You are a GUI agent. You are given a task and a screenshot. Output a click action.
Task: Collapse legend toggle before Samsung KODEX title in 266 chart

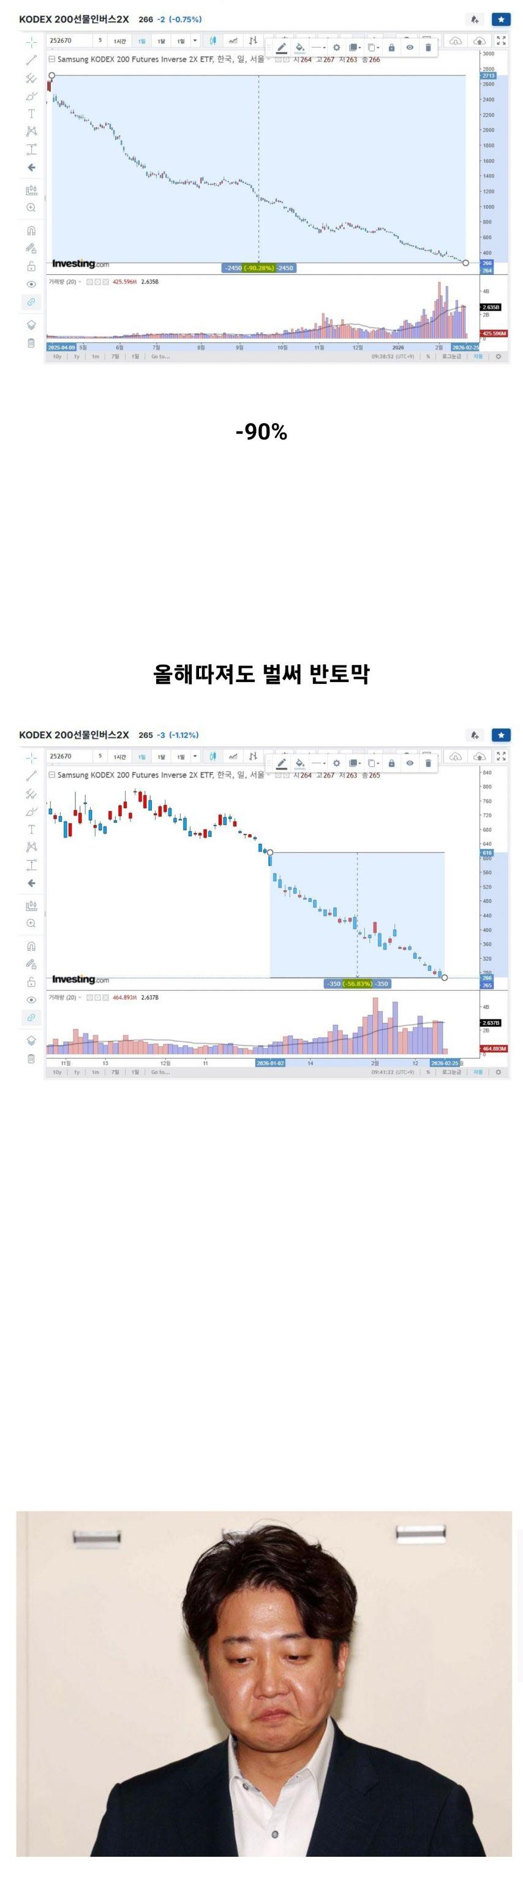[x=52, y=59]
